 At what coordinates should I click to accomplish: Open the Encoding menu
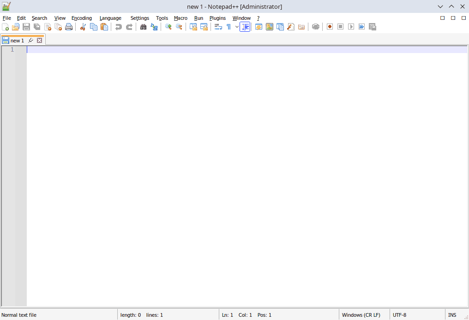click(x=82, y=18)
